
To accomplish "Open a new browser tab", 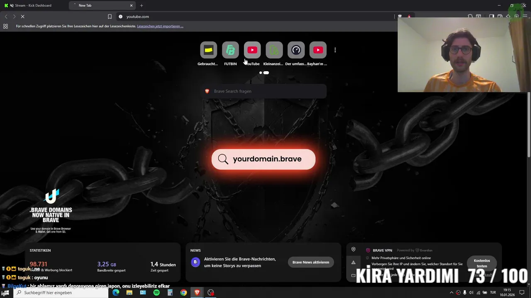I will (141, 5).
